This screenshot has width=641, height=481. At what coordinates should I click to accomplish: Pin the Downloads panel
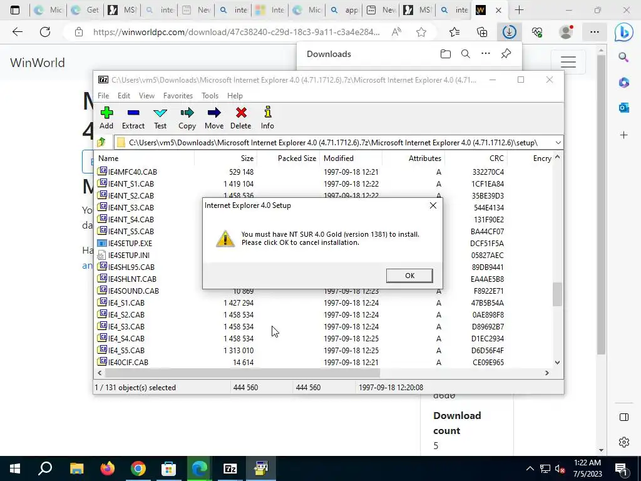(x=506, y=54)
